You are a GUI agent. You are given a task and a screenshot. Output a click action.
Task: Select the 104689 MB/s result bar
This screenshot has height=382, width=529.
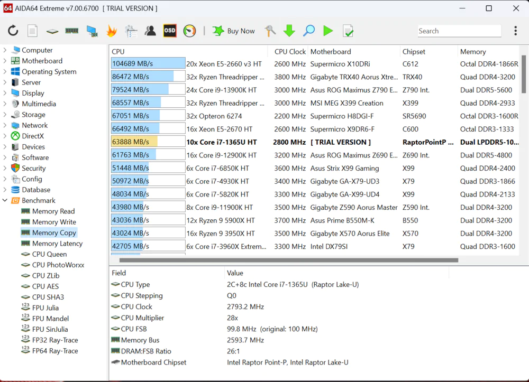148,63
